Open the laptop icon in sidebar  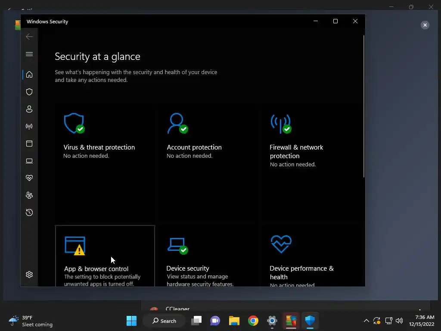point(29,161)
